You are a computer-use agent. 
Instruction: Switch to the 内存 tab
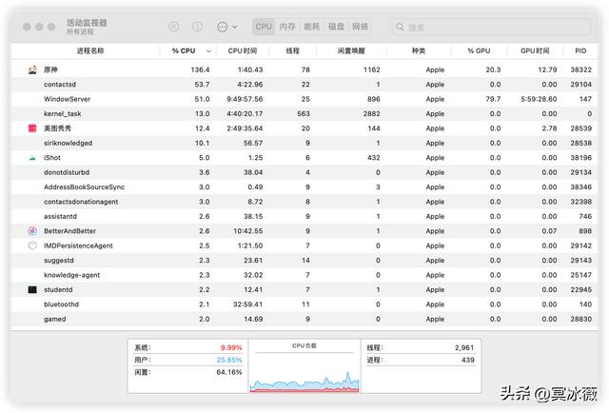(x=287, y=27)
